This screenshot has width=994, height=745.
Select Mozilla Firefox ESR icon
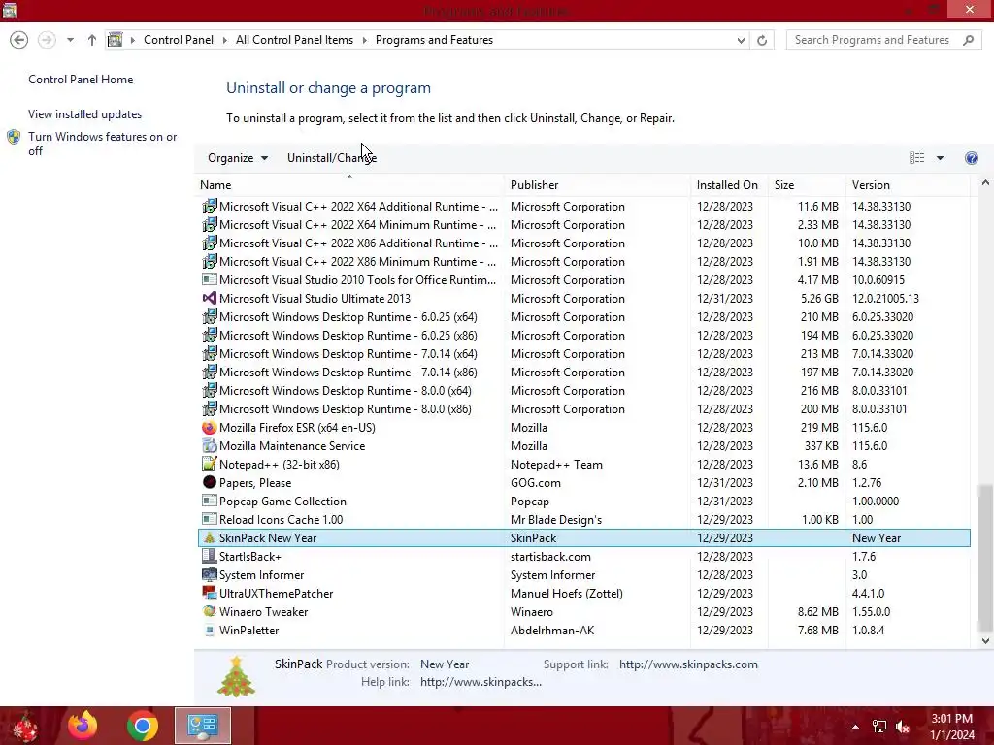pyautogui.click(x=210, y=427)
